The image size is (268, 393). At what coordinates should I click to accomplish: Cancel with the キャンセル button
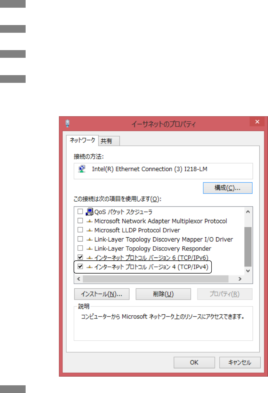(240, 362)
